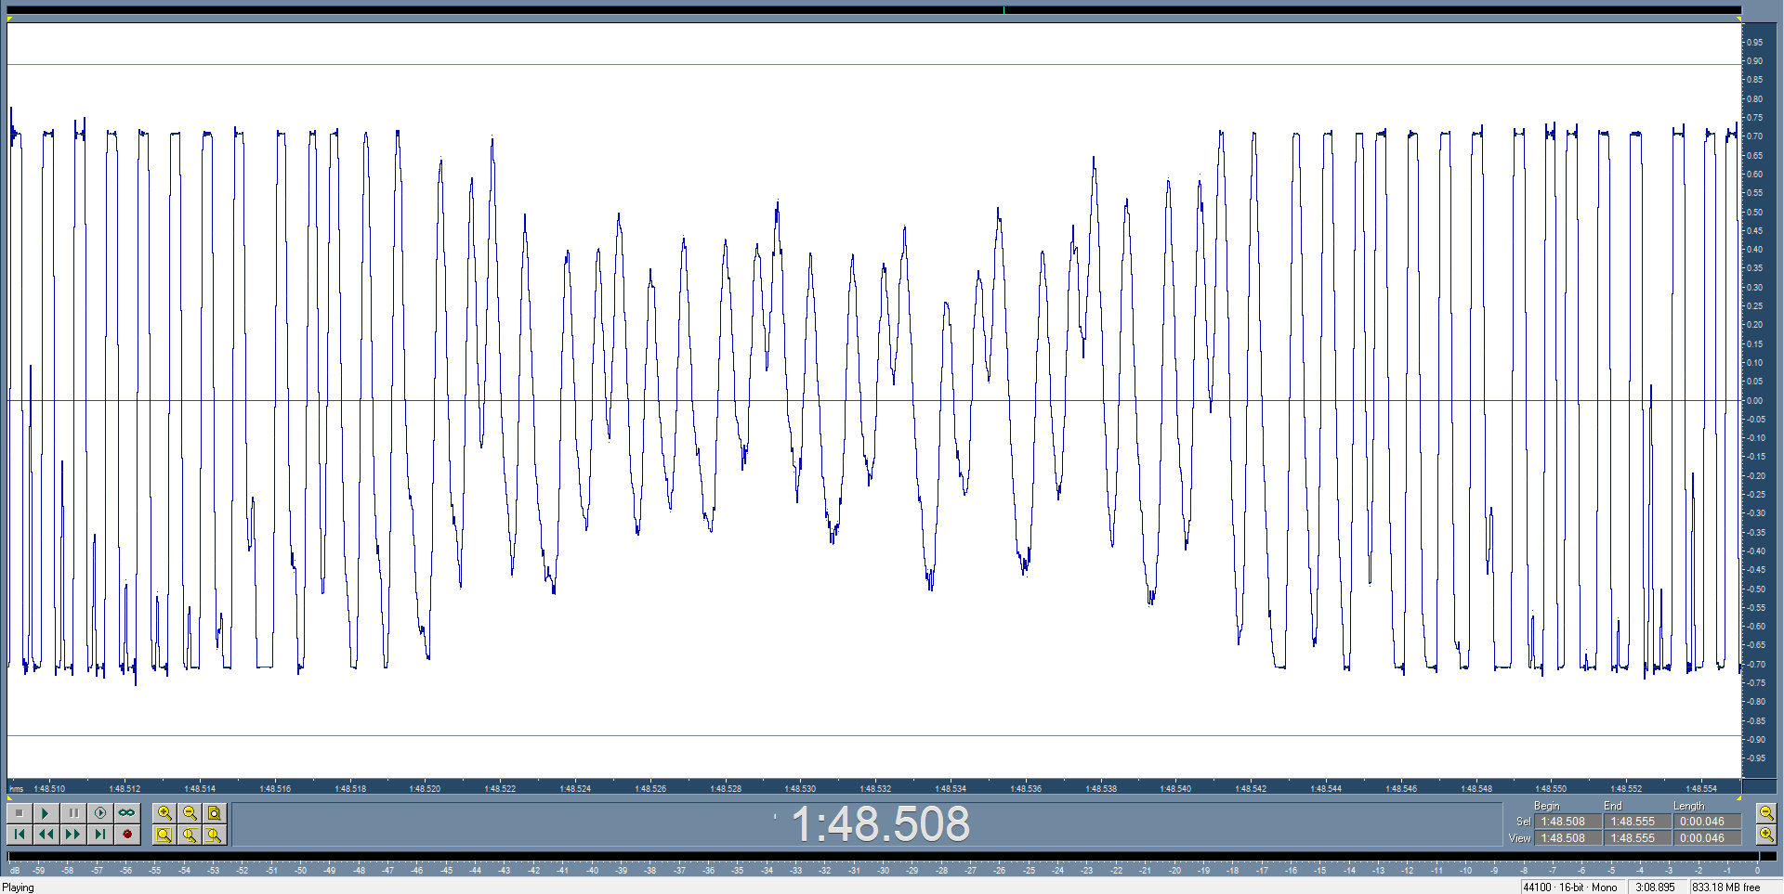The height and width of the screenshot is (894, 1784).
Task: Select the horizontal Zoom Out tool
Action: [190, 812]
